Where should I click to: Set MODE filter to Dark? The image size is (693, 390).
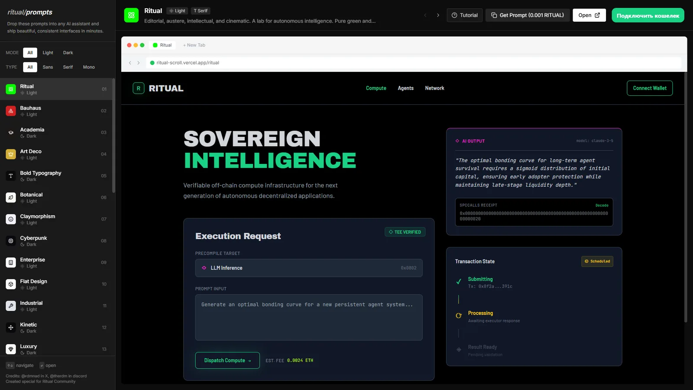[x=68, y=53]
